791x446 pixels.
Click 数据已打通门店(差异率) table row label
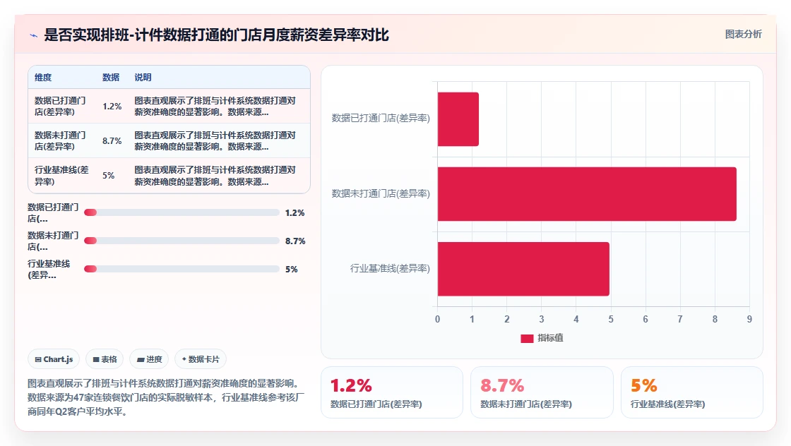click(x=61, y=107)
